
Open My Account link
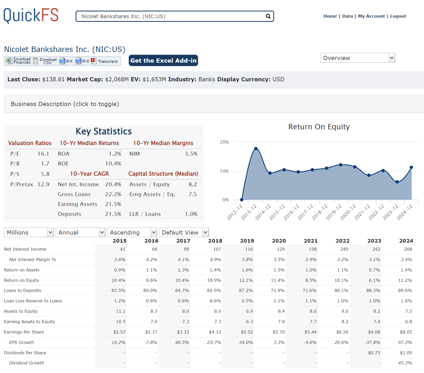click(371, 16)
